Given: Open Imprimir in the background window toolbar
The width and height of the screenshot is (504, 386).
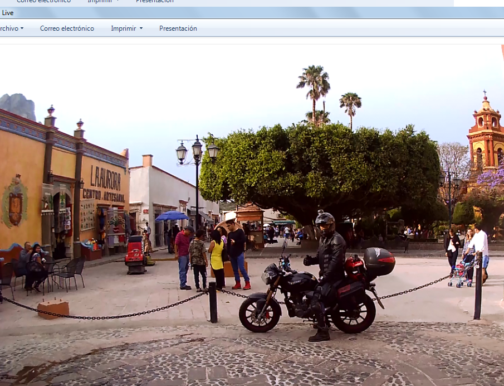Looking at the screenshot, I should [x=104, y=2].
